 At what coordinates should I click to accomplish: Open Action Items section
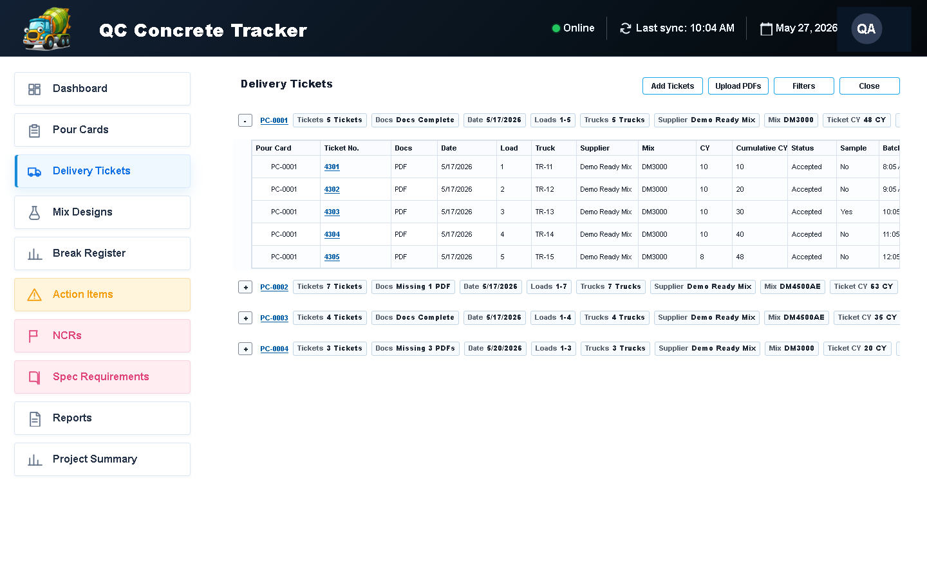coord(102,295)
